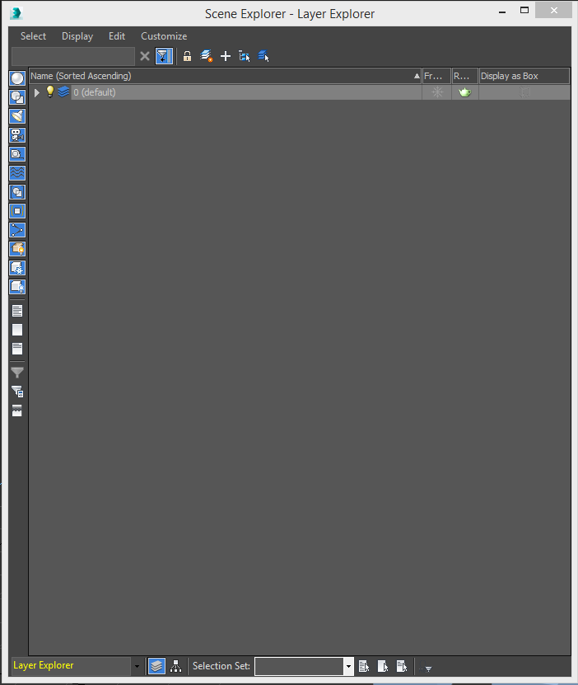Toggle the Display Geometry filter

17,78
